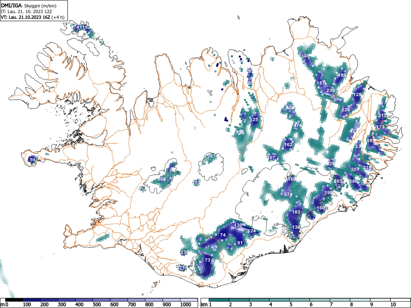Click the 'IT: Lau. 21. 10. 2023 12Z' line

[x=26, y=11]
